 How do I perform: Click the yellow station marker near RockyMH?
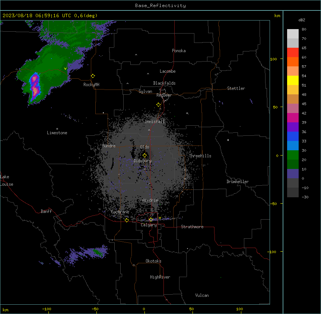(93, 76)
